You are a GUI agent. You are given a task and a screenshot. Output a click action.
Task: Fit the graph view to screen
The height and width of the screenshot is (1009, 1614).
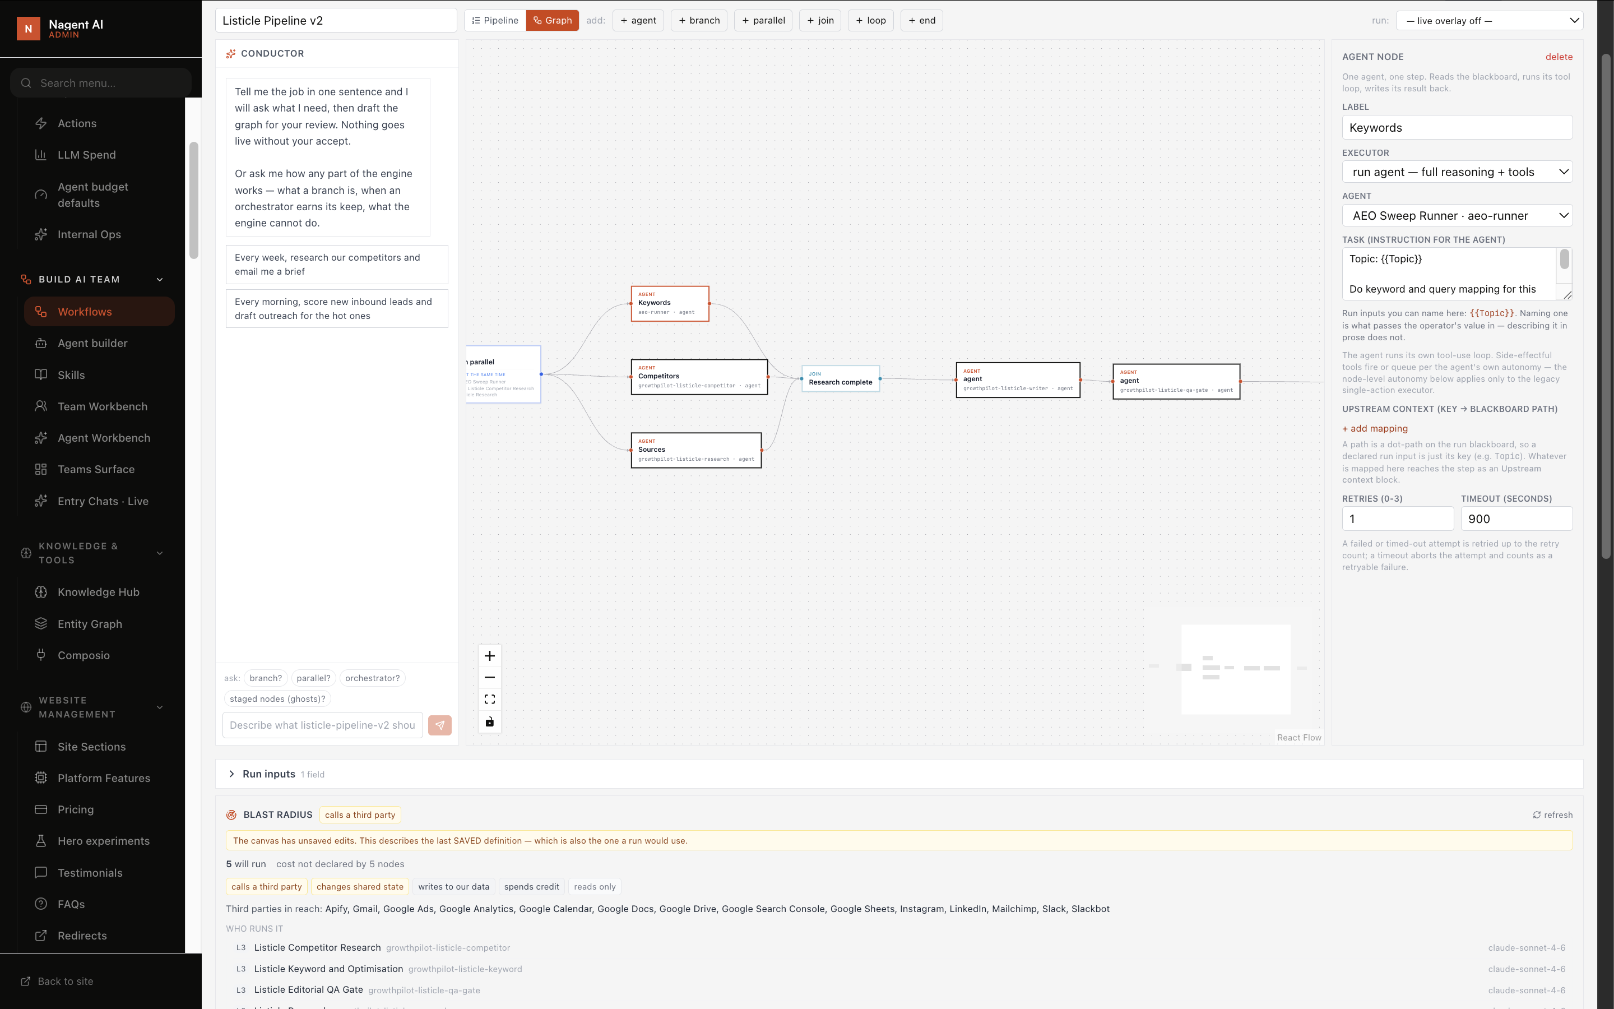[x=490, y=700]
